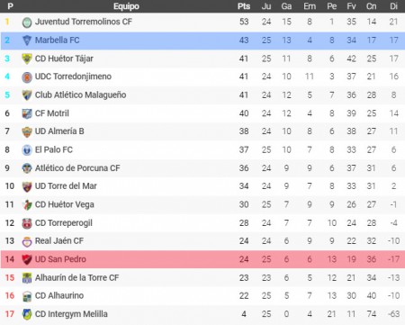The height and width of the screenshot is (325, 405).
Task: Click the CD Intergym Melilla crest icon
Action: pos(27,314)
